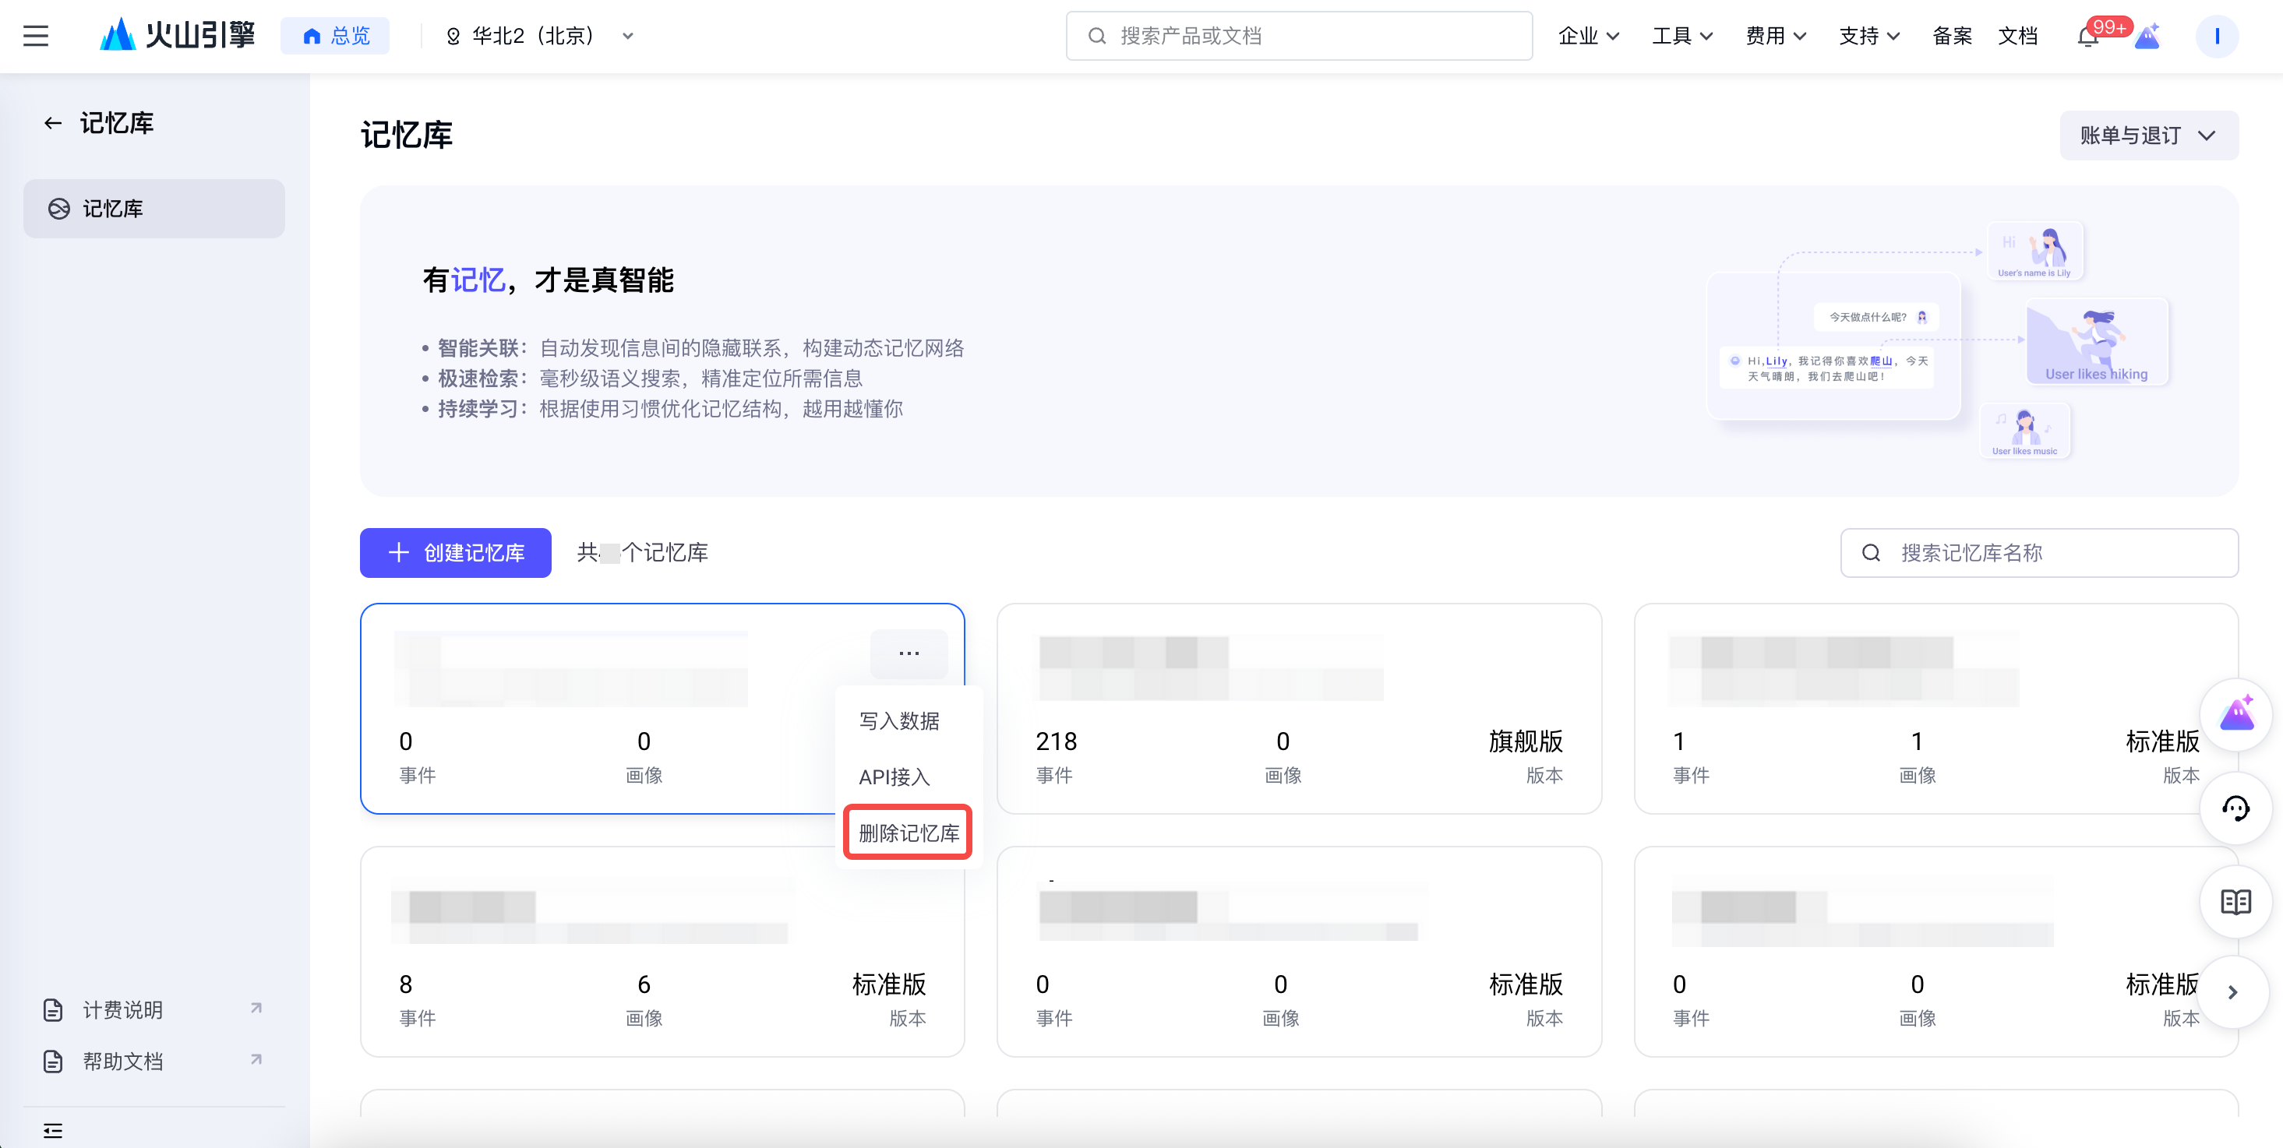
Task: Open the floating AI assistant icon
Action: click(x=2235, y=715)
